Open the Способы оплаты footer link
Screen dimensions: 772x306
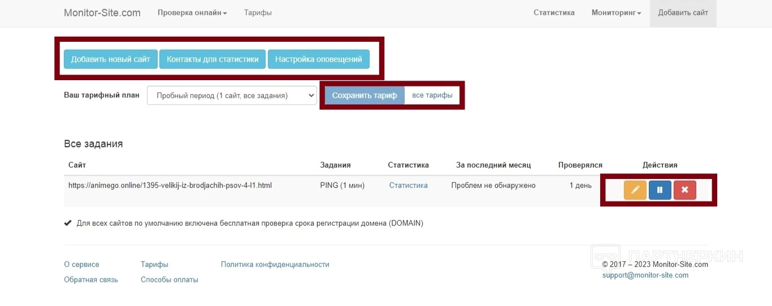[x=170, y=279]
